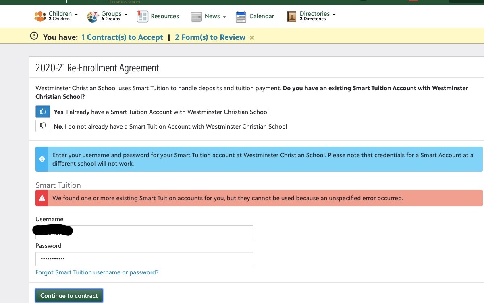Click into the Username field
This screenshot has height=303, width=484.
point(144,232)
